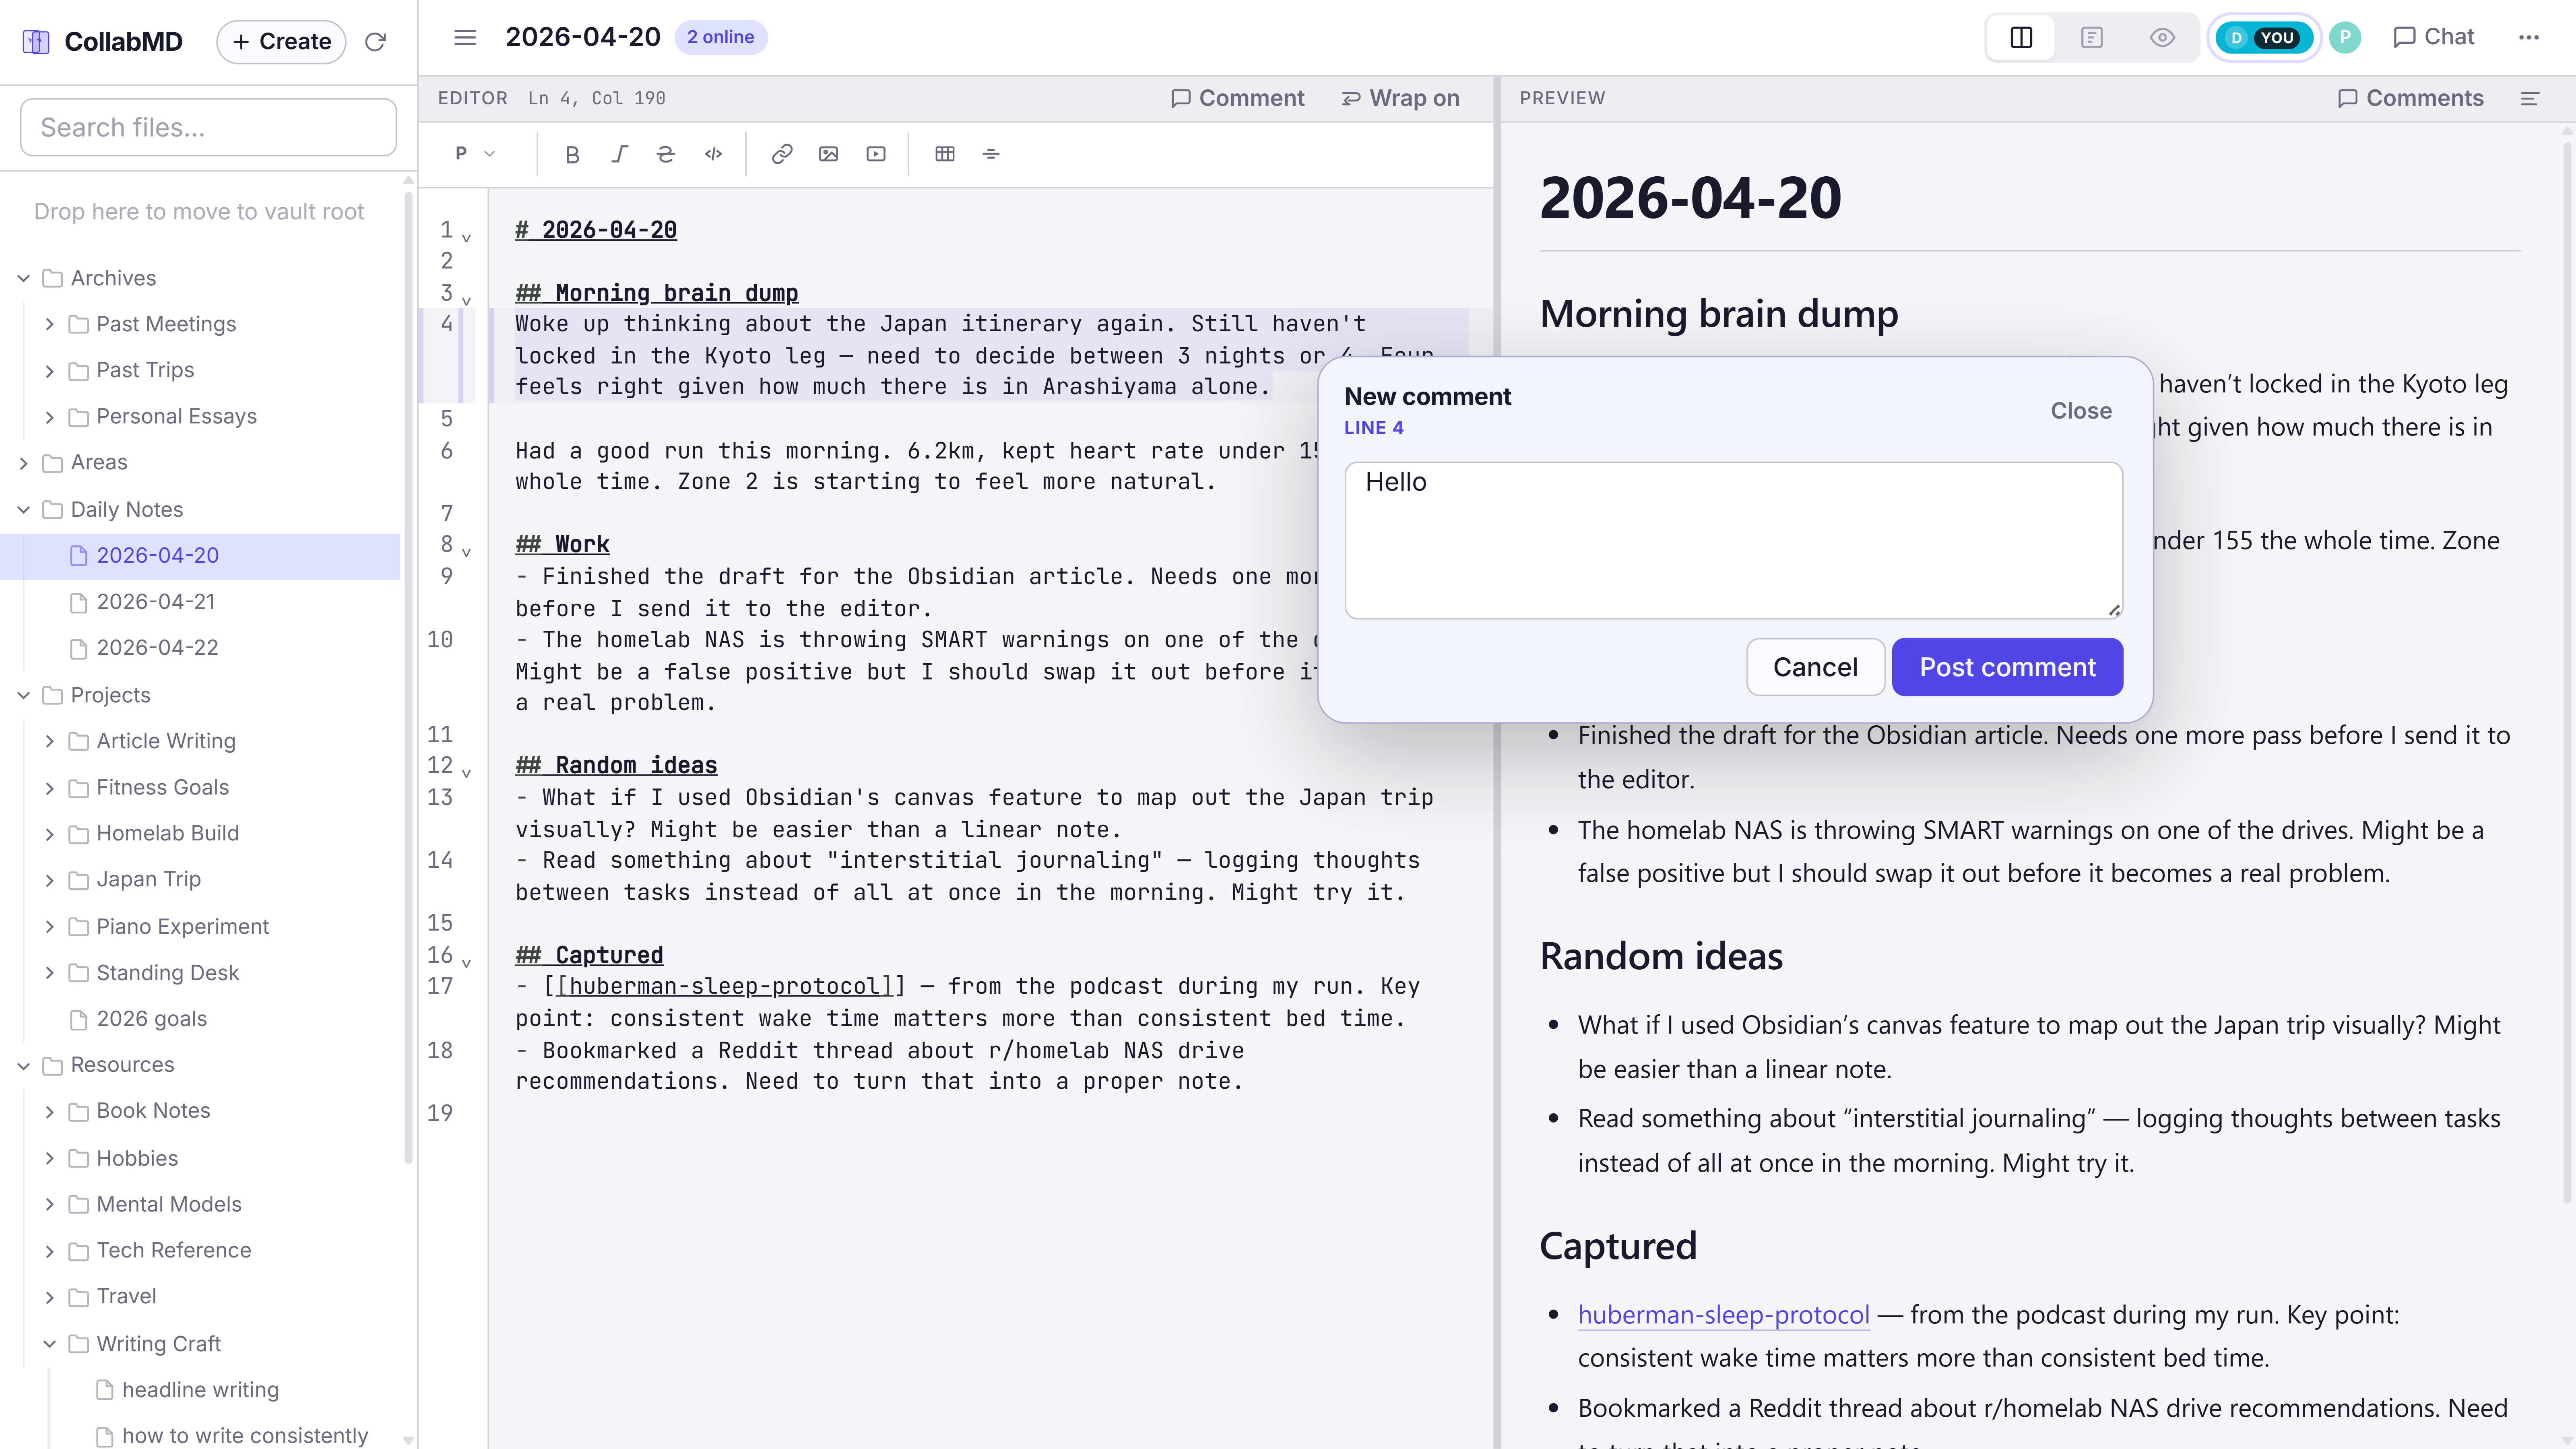Click the CollabMD logo icon
Image resolution: width=2576 pixels, height=1449 pixels.
[36, 41]
